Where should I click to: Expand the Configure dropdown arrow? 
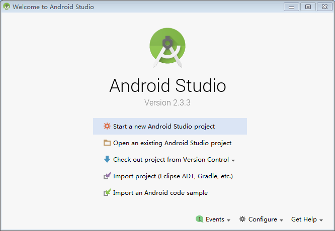pyautogui.click(x=282, y=220)
